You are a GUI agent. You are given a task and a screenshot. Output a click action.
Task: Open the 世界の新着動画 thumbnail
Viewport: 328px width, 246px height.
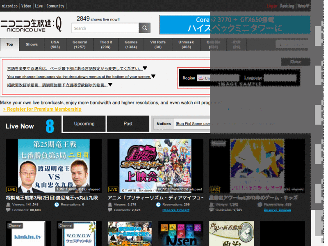pyautogui.click(x=232, y=233)
